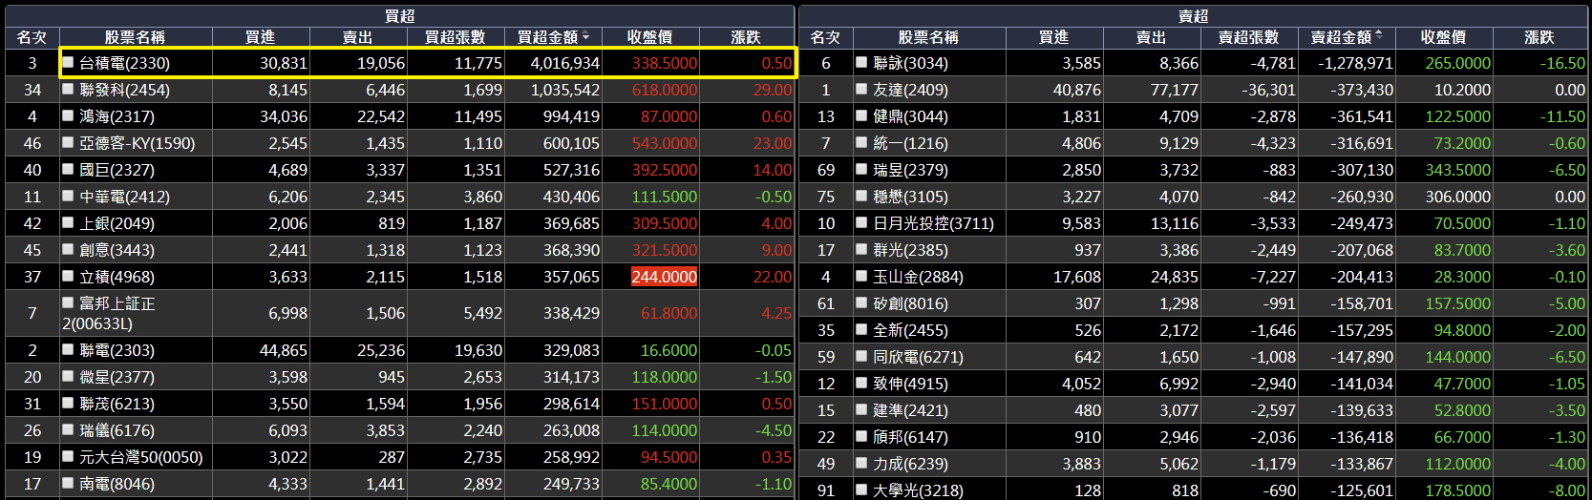The width and height of the screenshot is (1592, 500).
Task: Click the 買進 header in 買超 table
Action: (x=260, y=37)
